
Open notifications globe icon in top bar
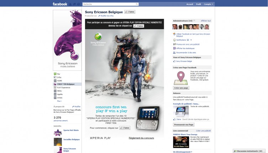pos(78,4)
